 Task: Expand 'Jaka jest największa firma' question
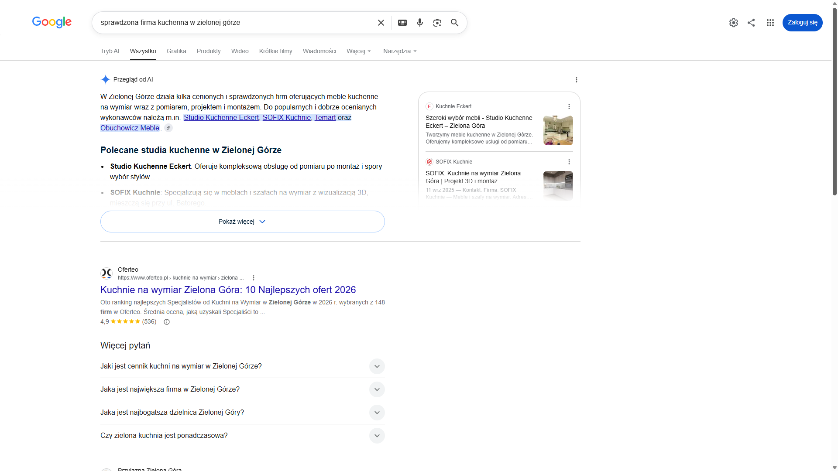(x=243, y=389)
